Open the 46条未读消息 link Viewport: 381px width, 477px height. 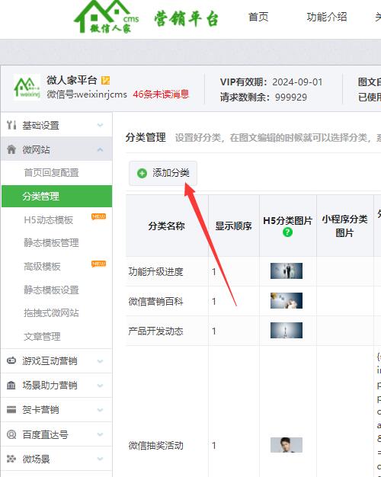161,94
